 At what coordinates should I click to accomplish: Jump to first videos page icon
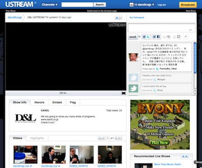point(99,138)
